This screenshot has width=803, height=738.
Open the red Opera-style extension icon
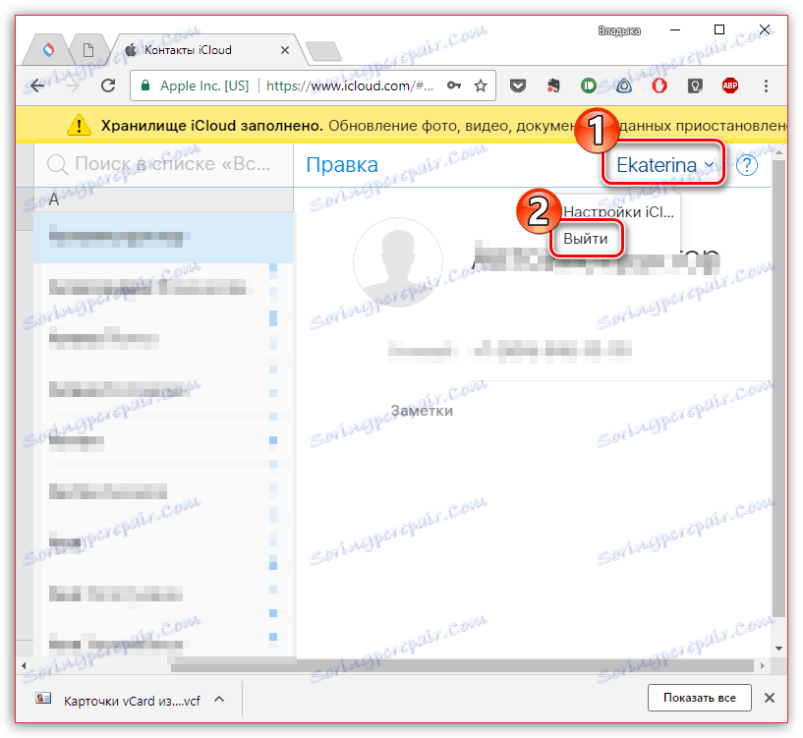[x=660, y=85]
